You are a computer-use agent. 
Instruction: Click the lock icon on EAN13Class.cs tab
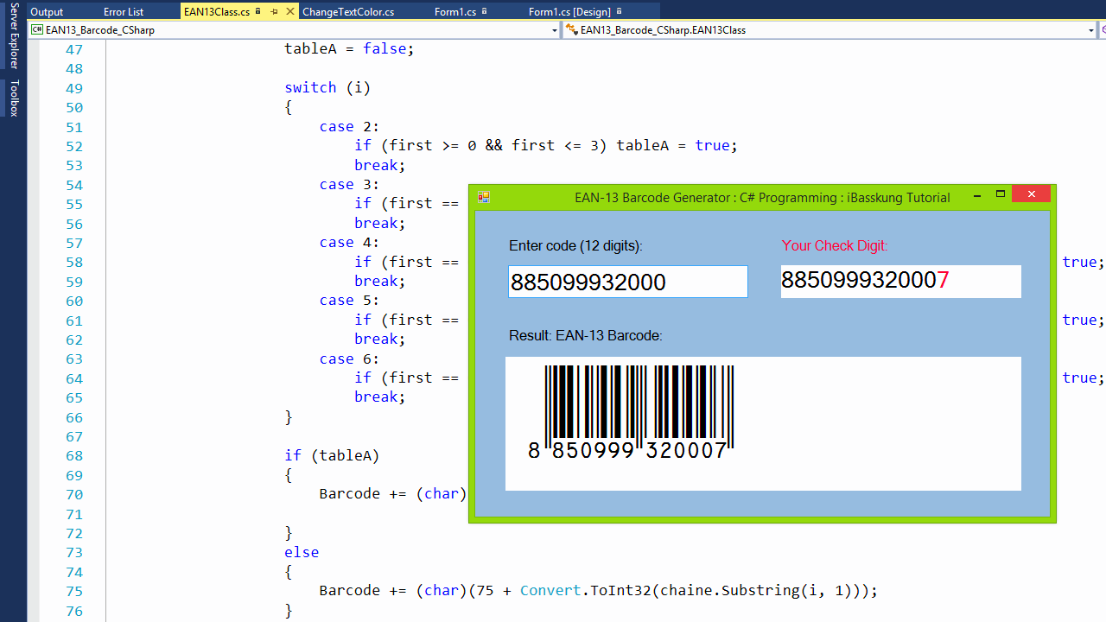coord(257,11)
